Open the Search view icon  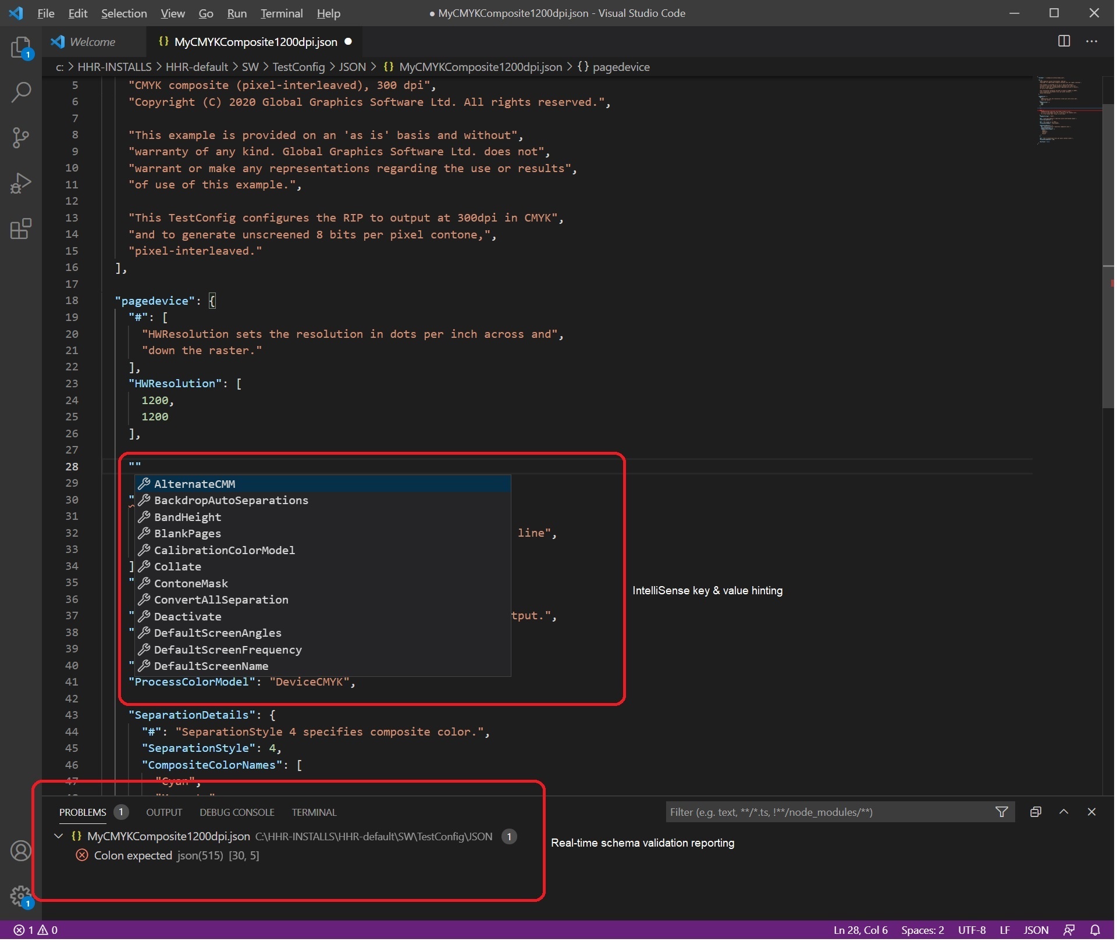point(21,92)
